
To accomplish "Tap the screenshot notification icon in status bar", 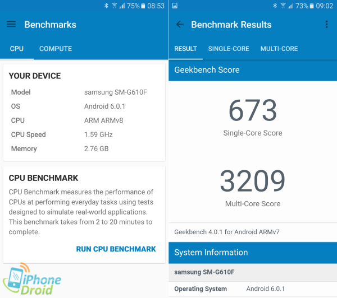I will 175,6.
